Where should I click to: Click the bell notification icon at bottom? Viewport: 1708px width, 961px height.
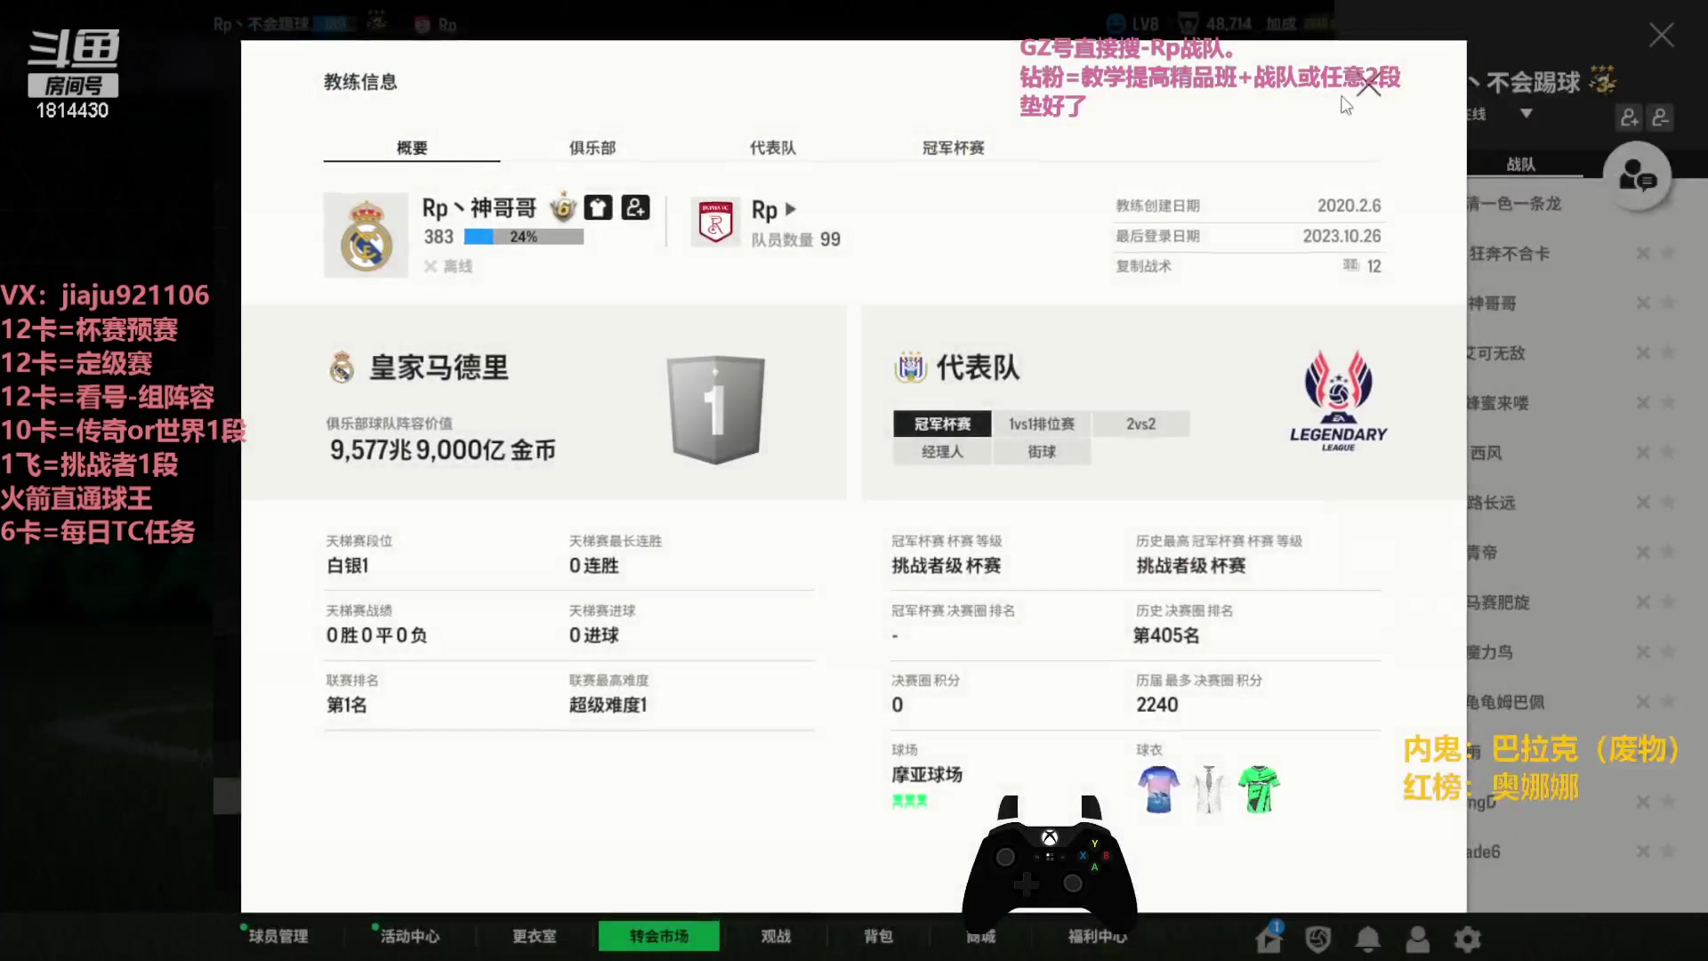click(x=1368, y=938)
